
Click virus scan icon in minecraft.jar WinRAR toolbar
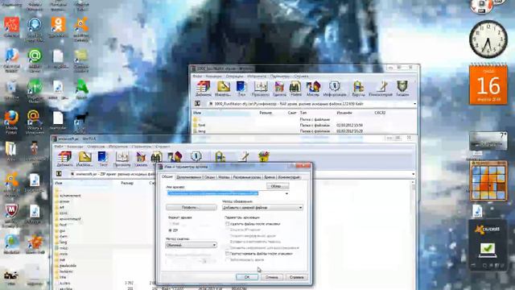(220, 156)
